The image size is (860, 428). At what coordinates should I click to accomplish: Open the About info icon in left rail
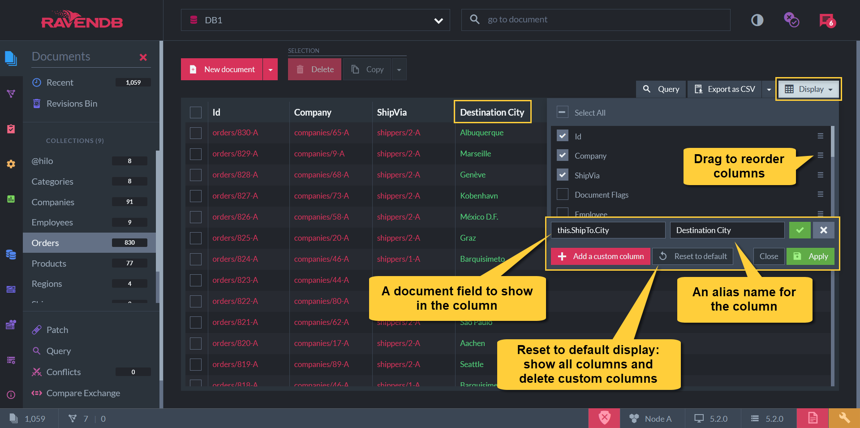(11, 395)
